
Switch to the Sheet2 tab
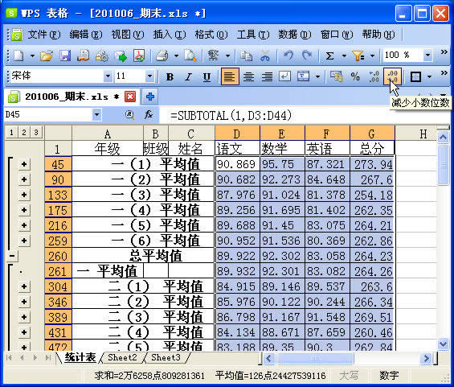pos(122,357)
